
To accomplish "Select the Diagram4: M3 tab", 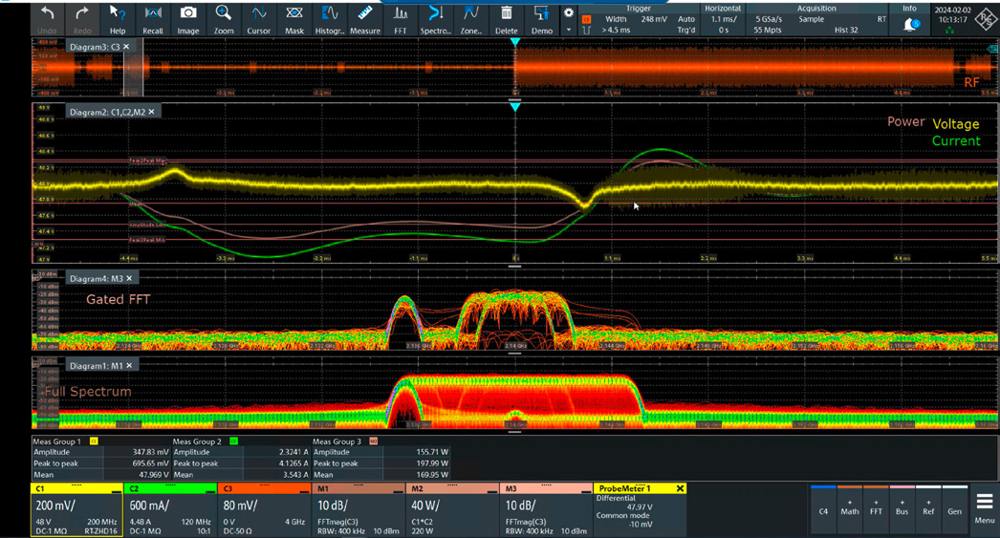I will [96, 278].
